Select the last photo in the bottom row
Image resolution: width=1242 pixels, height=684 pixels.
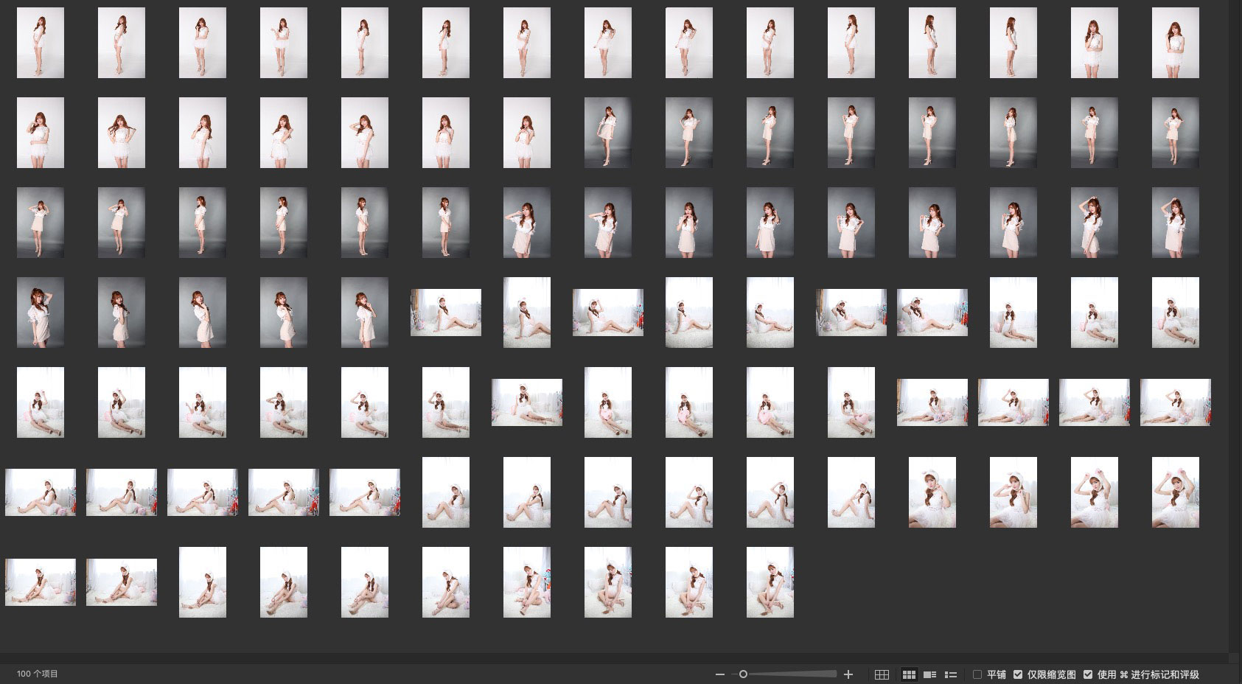point(770,582)
